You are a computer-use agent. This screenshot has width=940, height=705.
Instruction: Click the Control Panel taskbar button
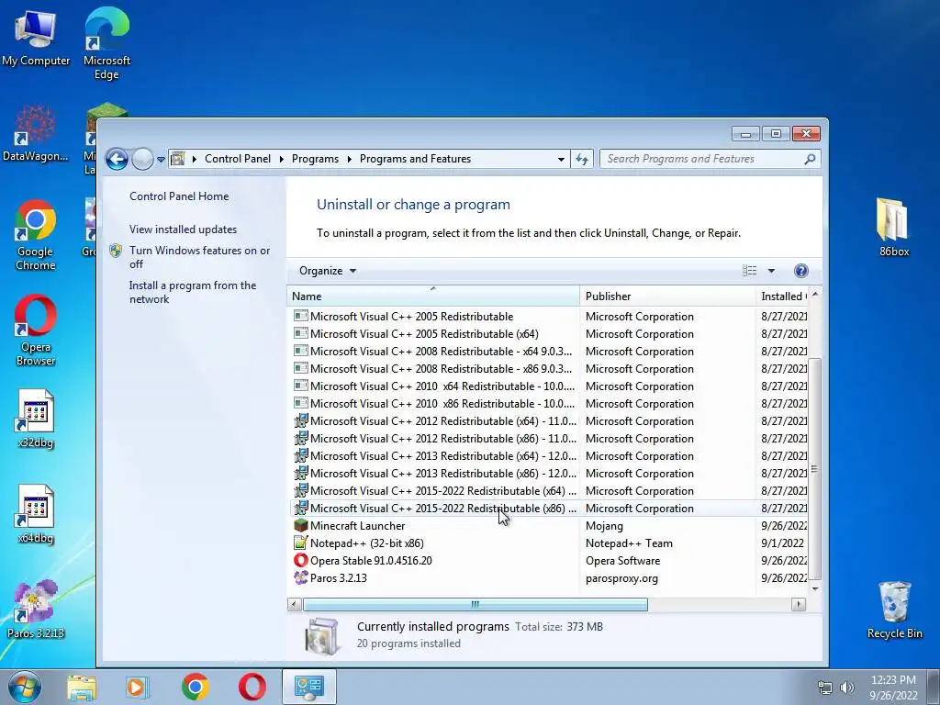pyautogui.click(x=309, y=687)
